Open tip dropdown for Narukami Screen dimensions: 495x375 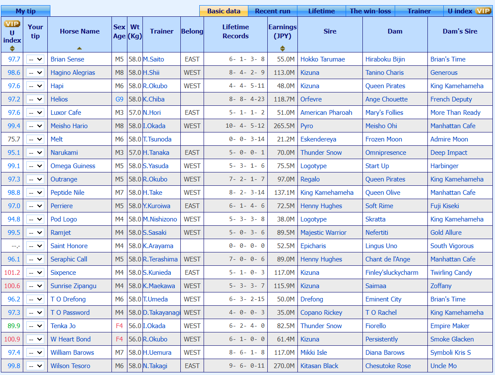pyautogui.click(x=35, y=153)
